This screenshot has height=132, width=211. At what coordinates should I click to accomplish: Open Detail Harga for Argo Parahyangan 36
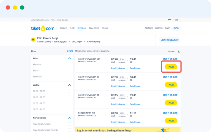point(135,86)
